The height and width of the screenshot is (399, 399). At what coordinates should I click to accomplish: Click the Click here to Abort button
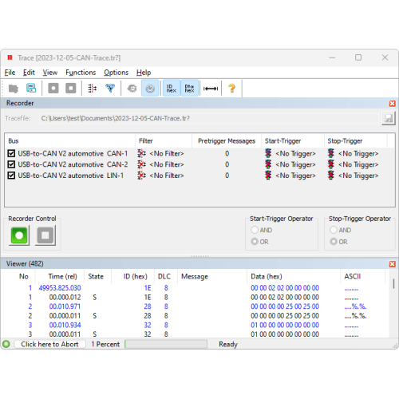pos(49,344)
